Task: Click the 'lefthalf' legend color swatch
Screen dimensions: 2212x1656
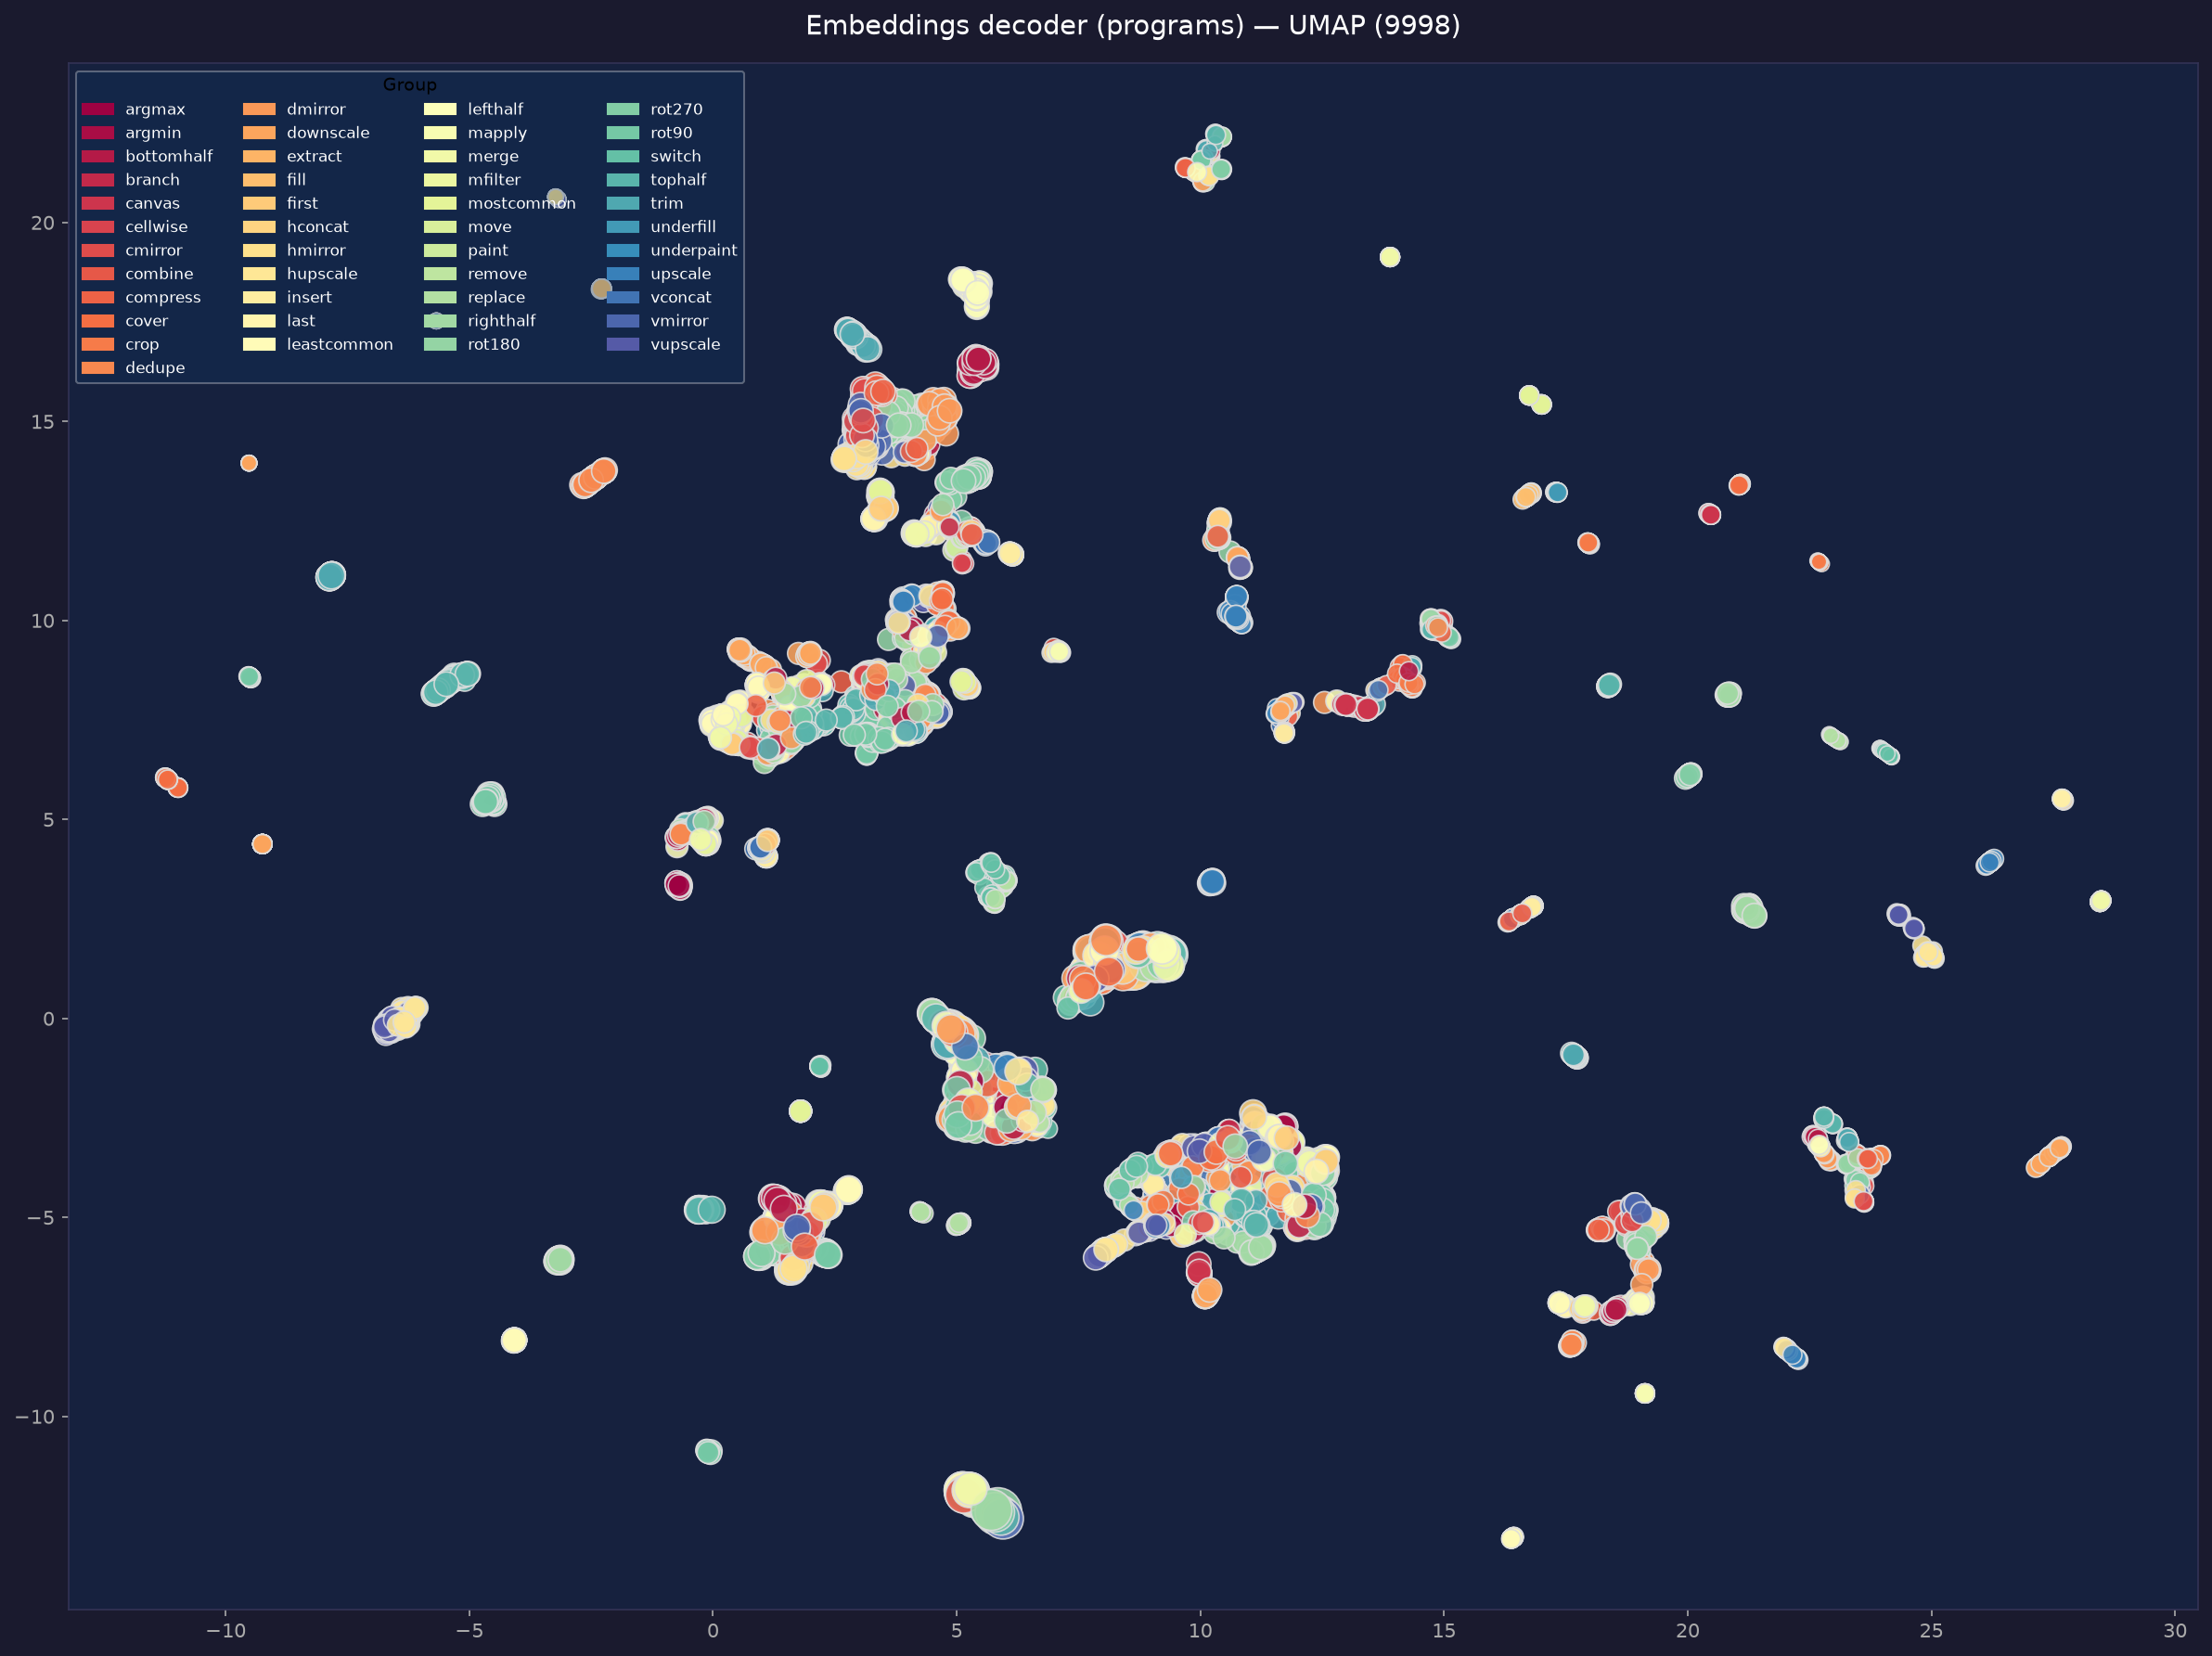Action: point(440,109)
